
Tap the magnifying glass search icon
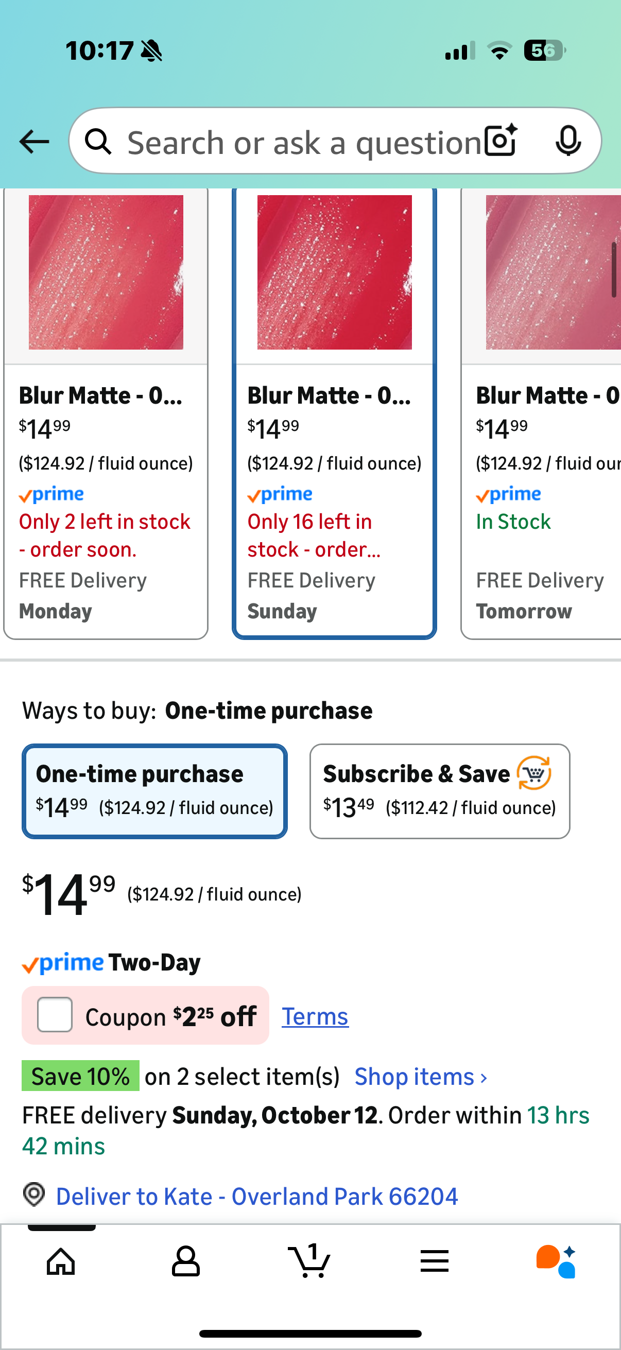pyautogui.click(x=98, y=142)
